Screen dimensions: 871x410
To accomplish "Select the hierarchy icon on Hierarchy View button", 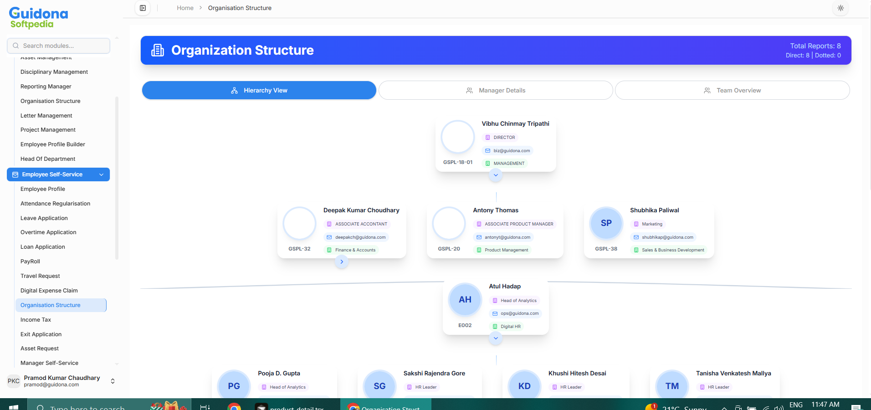I will 234,90.
